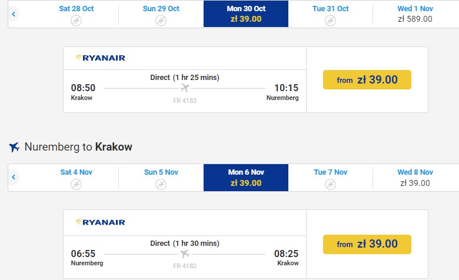Click no-flight icon under Sat 4 Nov
Viewport: 459px width, 280px height.
76,184
